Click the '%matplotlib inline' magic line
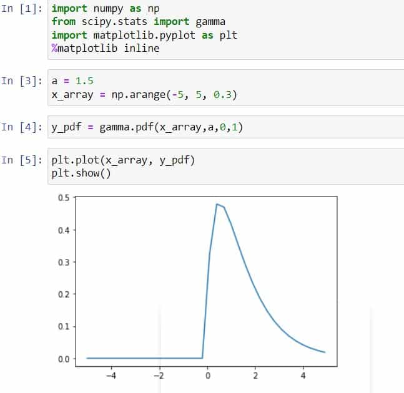Screen dimensions: 404x393 click(x=106, y=49)
